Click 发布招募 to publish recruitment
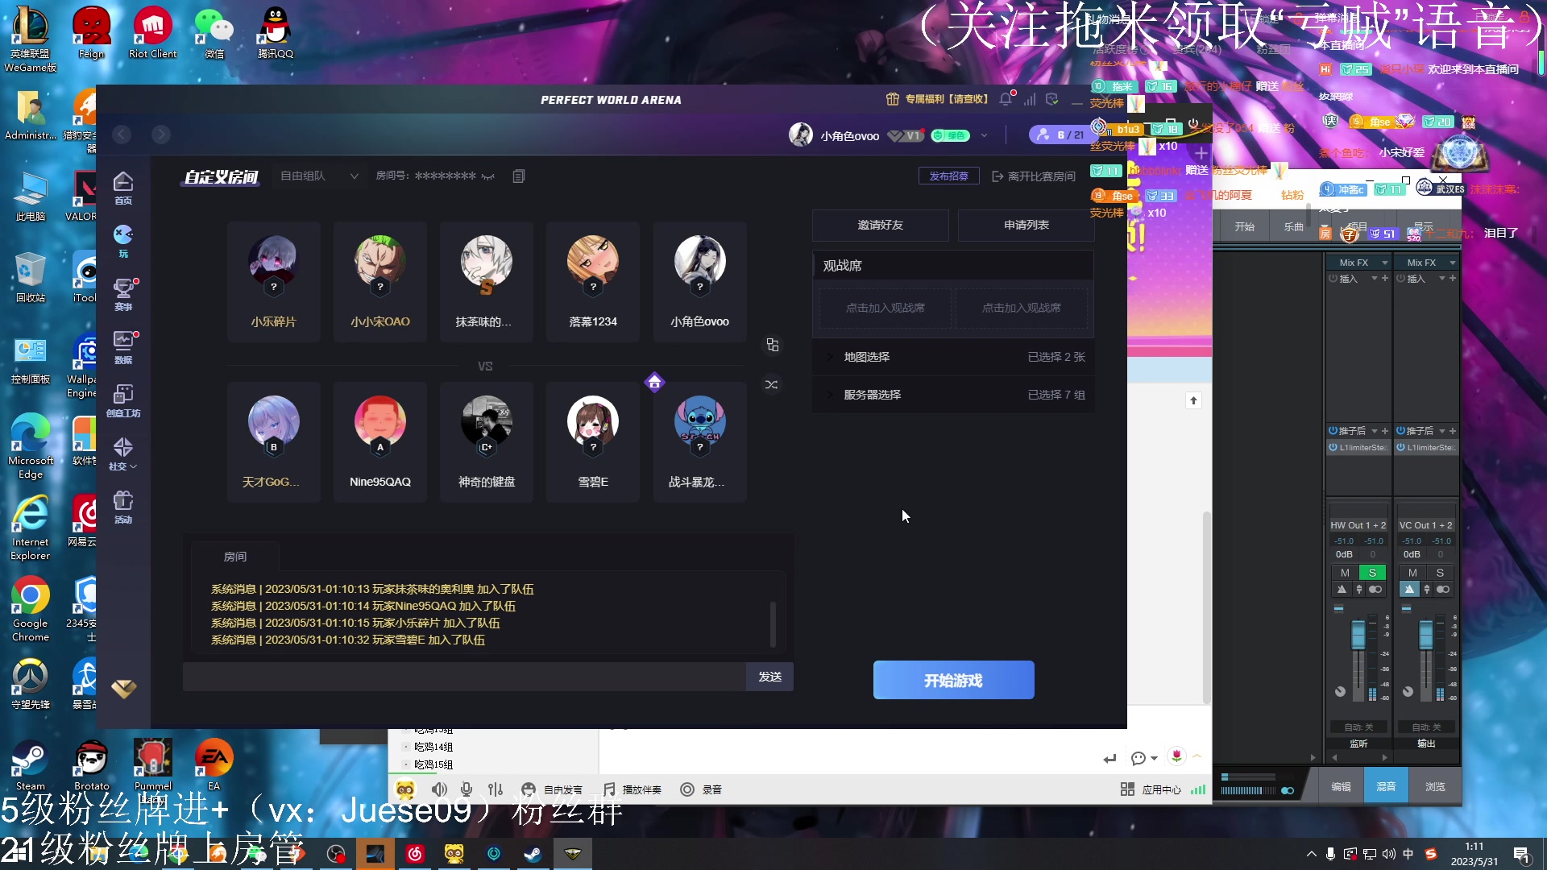Viewport: 1547px width, 870px height. tap(949, 176)
